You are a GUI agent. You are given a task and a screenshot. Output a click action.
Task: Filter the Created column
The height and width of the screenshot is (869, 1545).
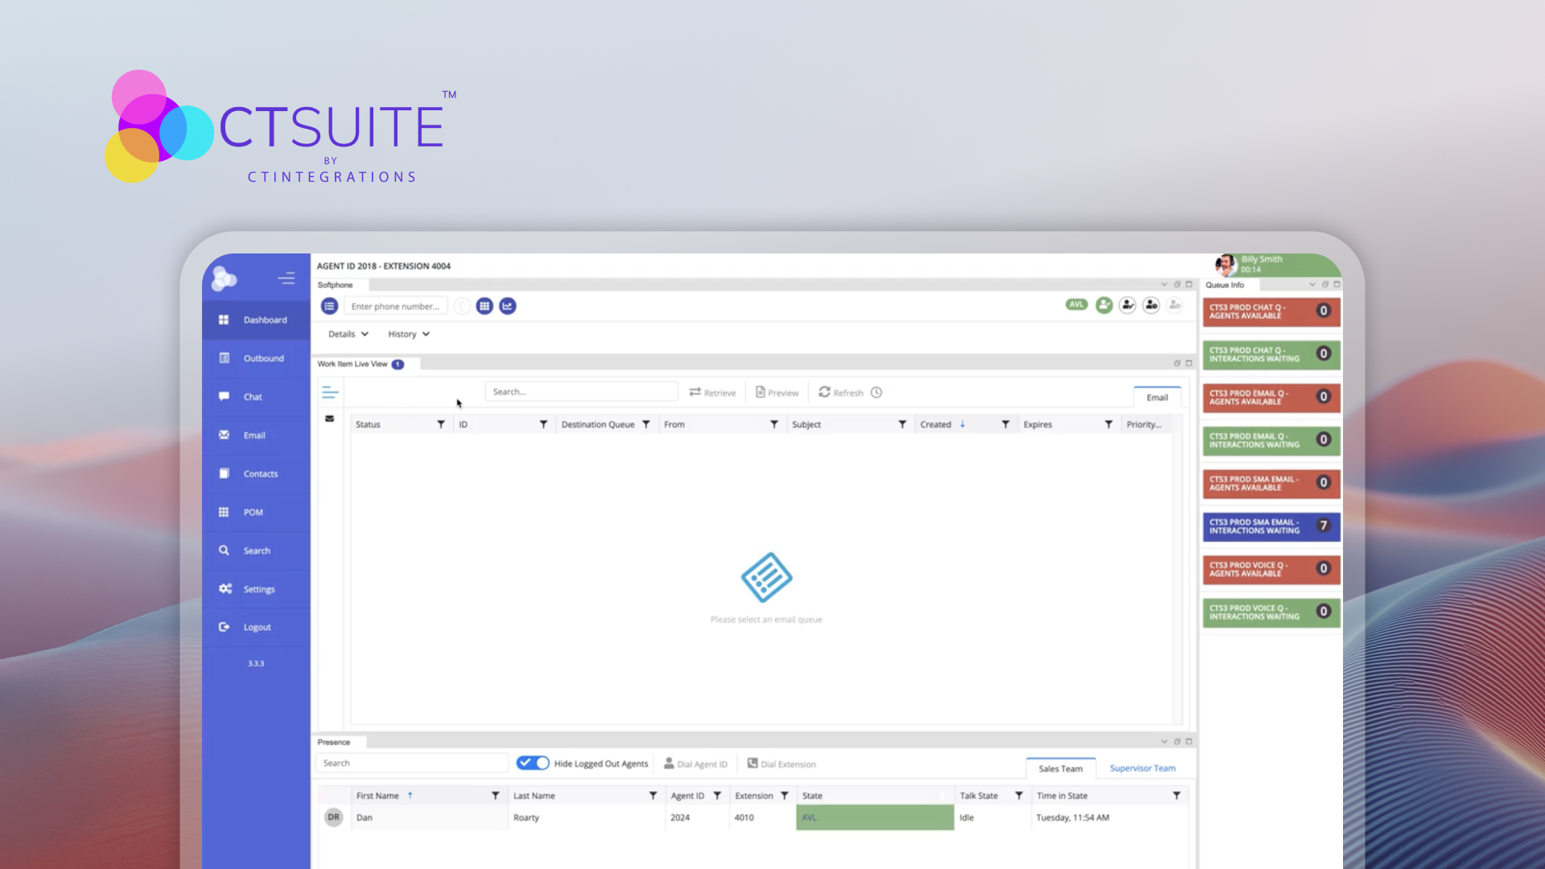tap(1005, 424)
